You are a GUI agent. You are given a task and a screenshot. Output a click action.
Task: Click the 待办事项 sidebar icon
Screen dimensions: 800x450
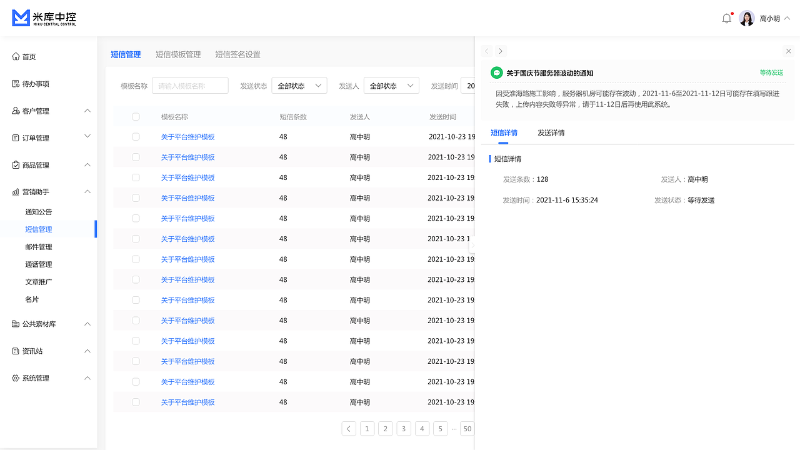click(16, 84)
